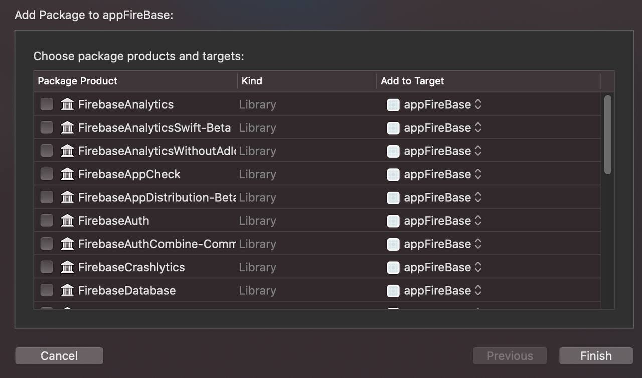Click the library icon beside FirebaseAnalytics
The width and height of the screenshot is (642, 378).
pyautogui.click(x=67, y=104)
